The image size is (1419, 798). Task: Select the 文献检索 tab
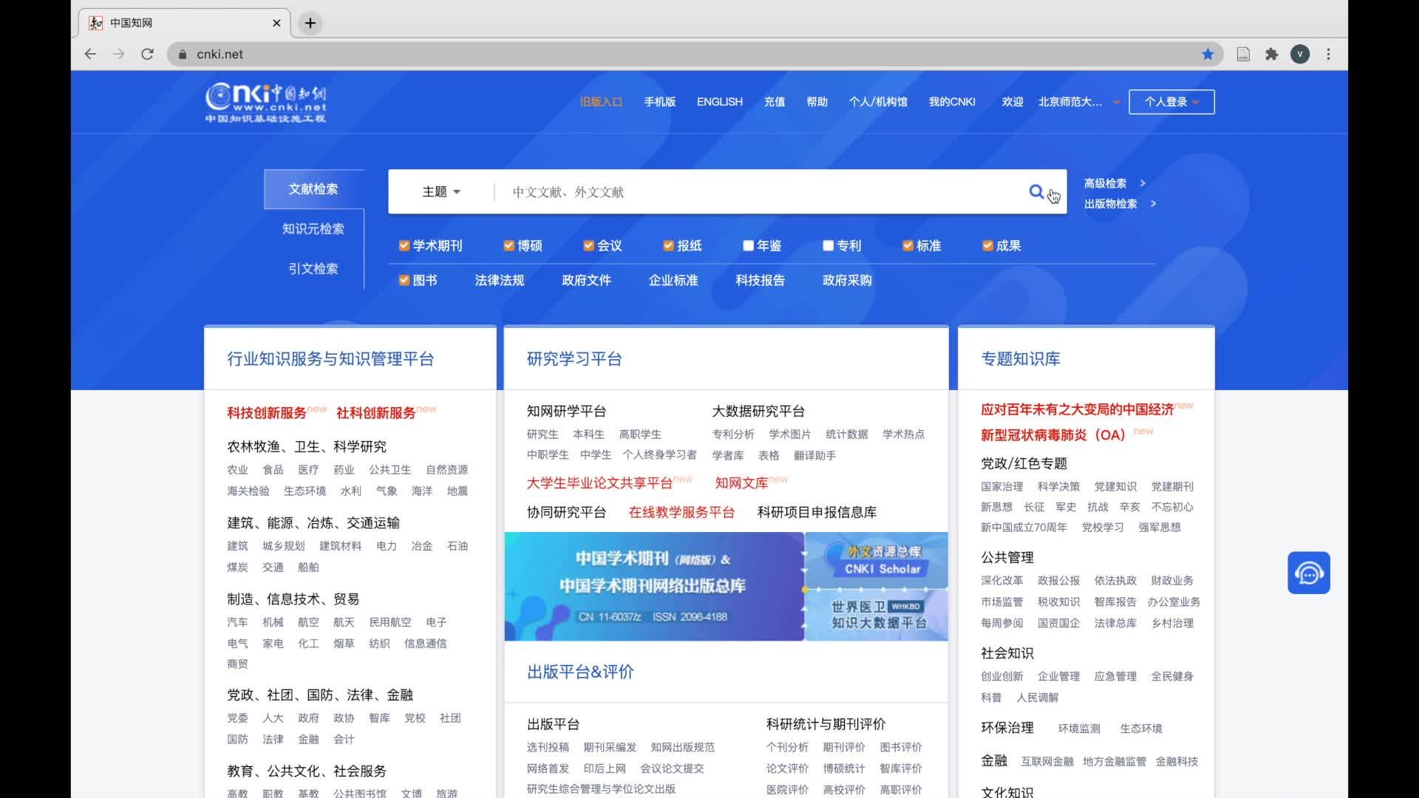tap(313, 189)
